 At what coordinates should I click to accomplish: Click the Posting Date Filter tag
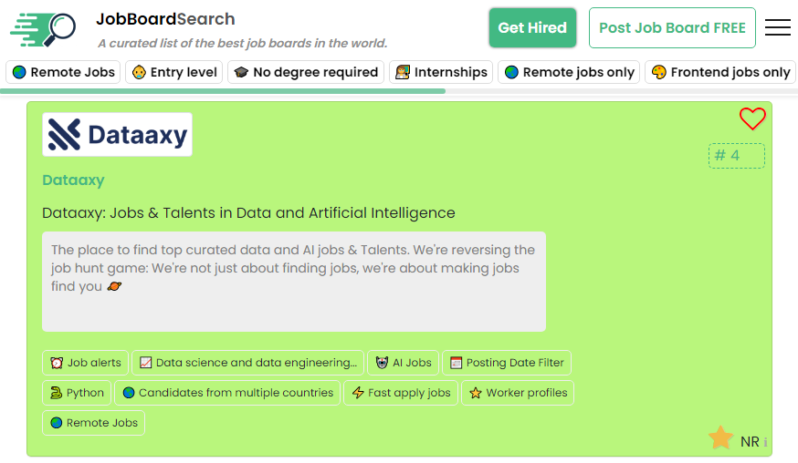tap(507, 363)
